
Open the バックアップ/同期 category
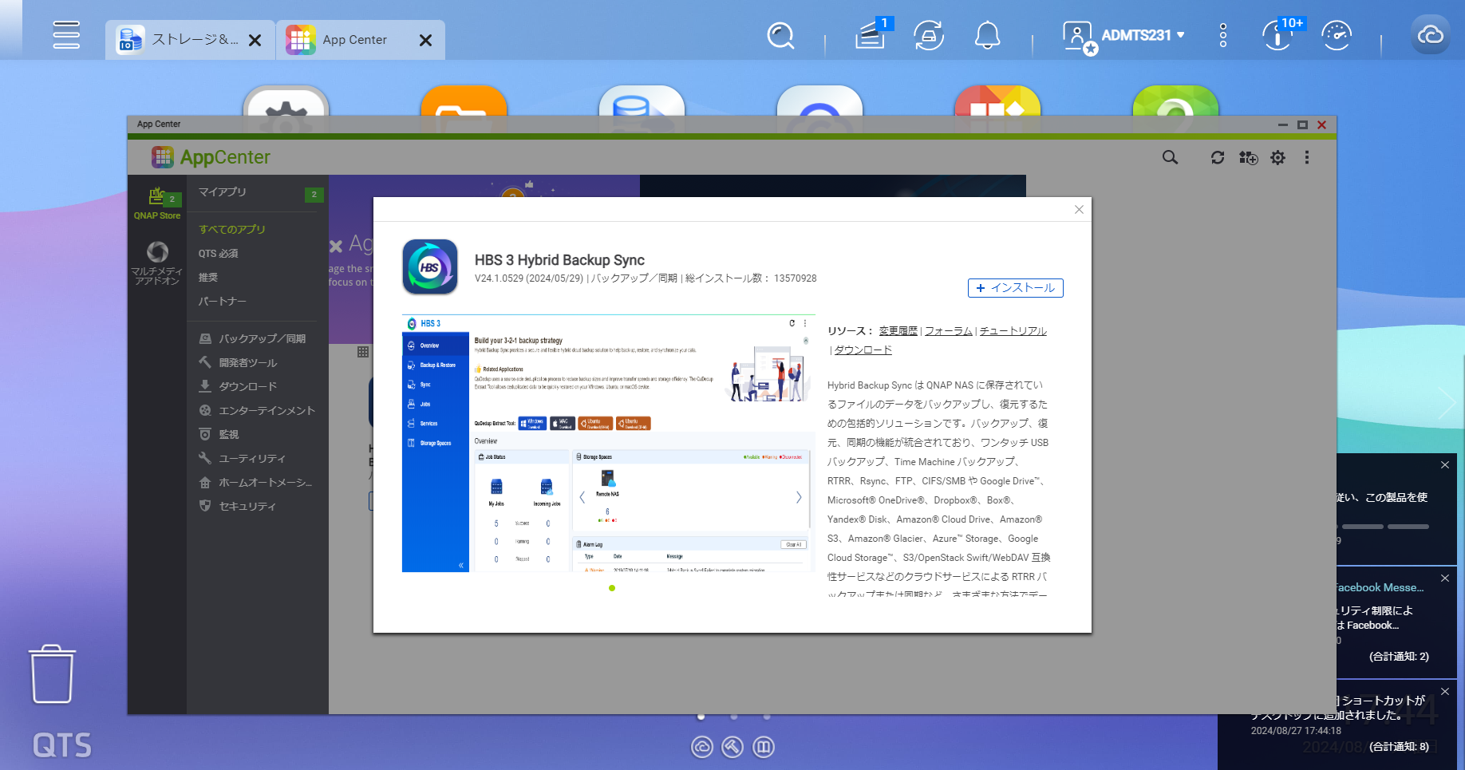(253, 338)
